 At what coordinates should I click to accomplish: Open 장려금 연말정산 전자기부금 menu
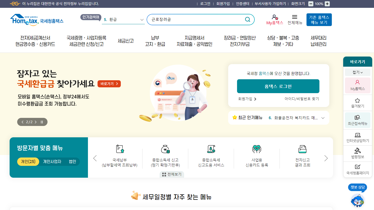pos(240,41)
